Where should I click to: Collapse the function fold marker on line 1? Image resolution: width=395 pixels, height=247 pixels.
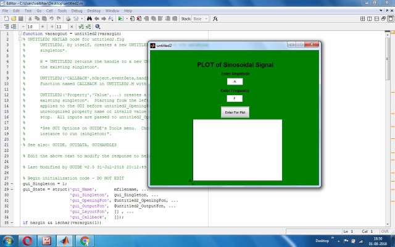tap(20, 33)
